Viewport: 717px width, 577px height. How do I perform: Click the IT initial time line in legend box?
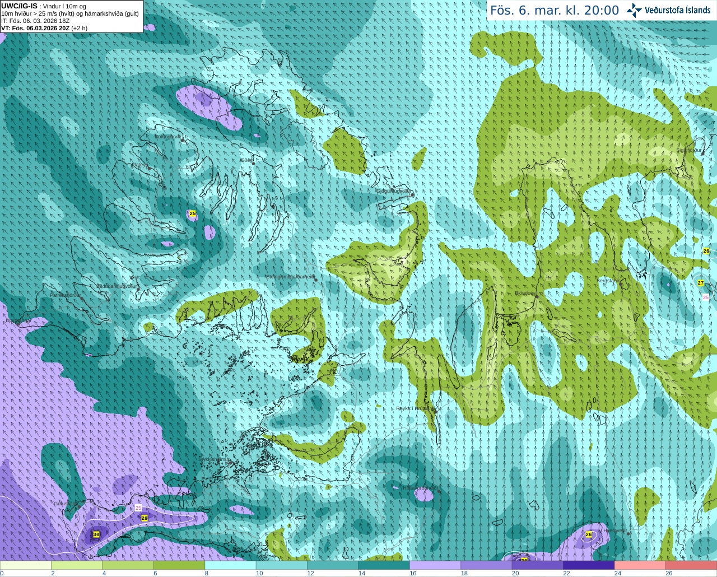[x=35, y=21]
